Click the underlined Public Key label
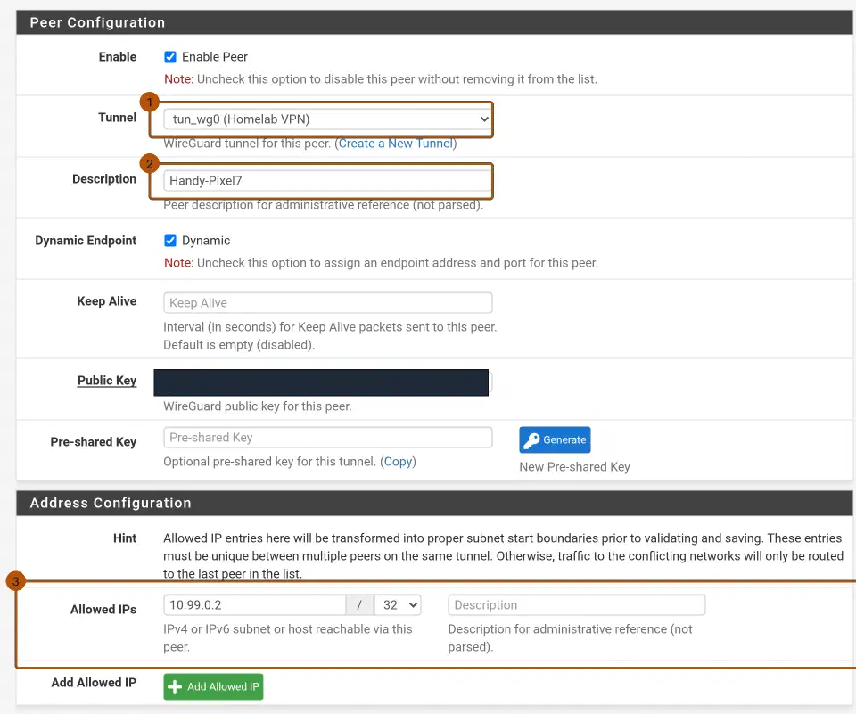This screenshot has height=714, width=856. [x=107, y=381]
